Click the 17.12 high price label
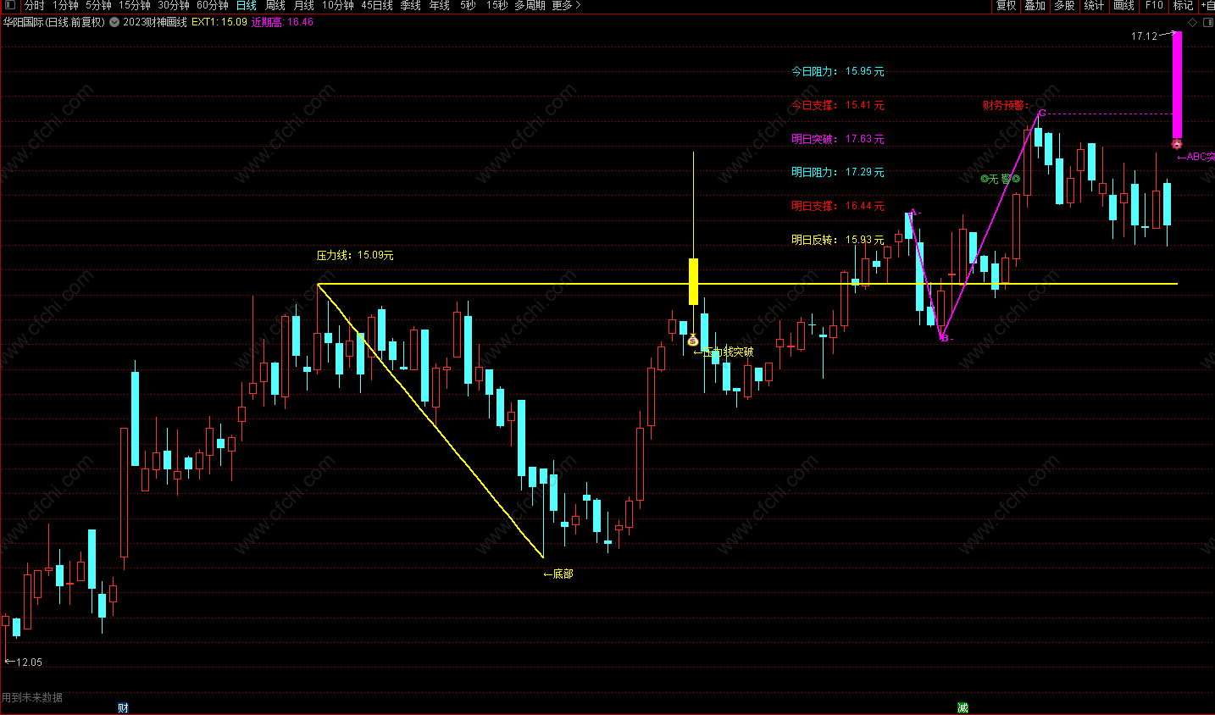 [1144, 36]
